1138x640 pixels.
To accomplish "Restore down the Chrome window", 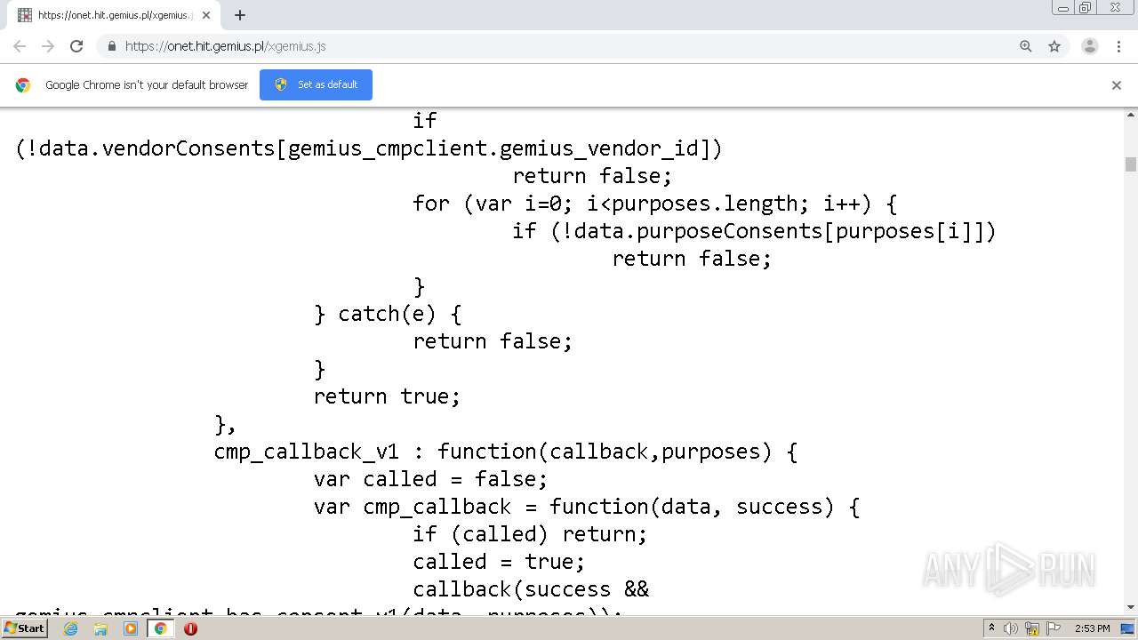I will 1086,7.
